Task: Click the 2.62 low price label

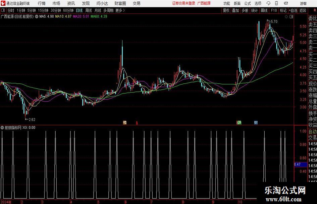Action: [x=32, y=120]
